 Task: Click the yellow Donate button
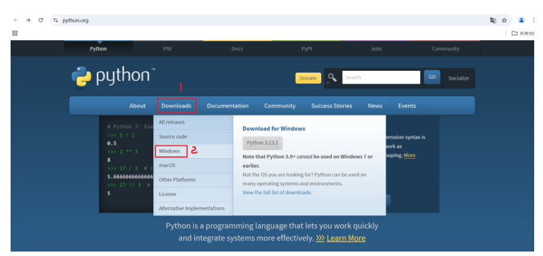[x=308, y=78]
